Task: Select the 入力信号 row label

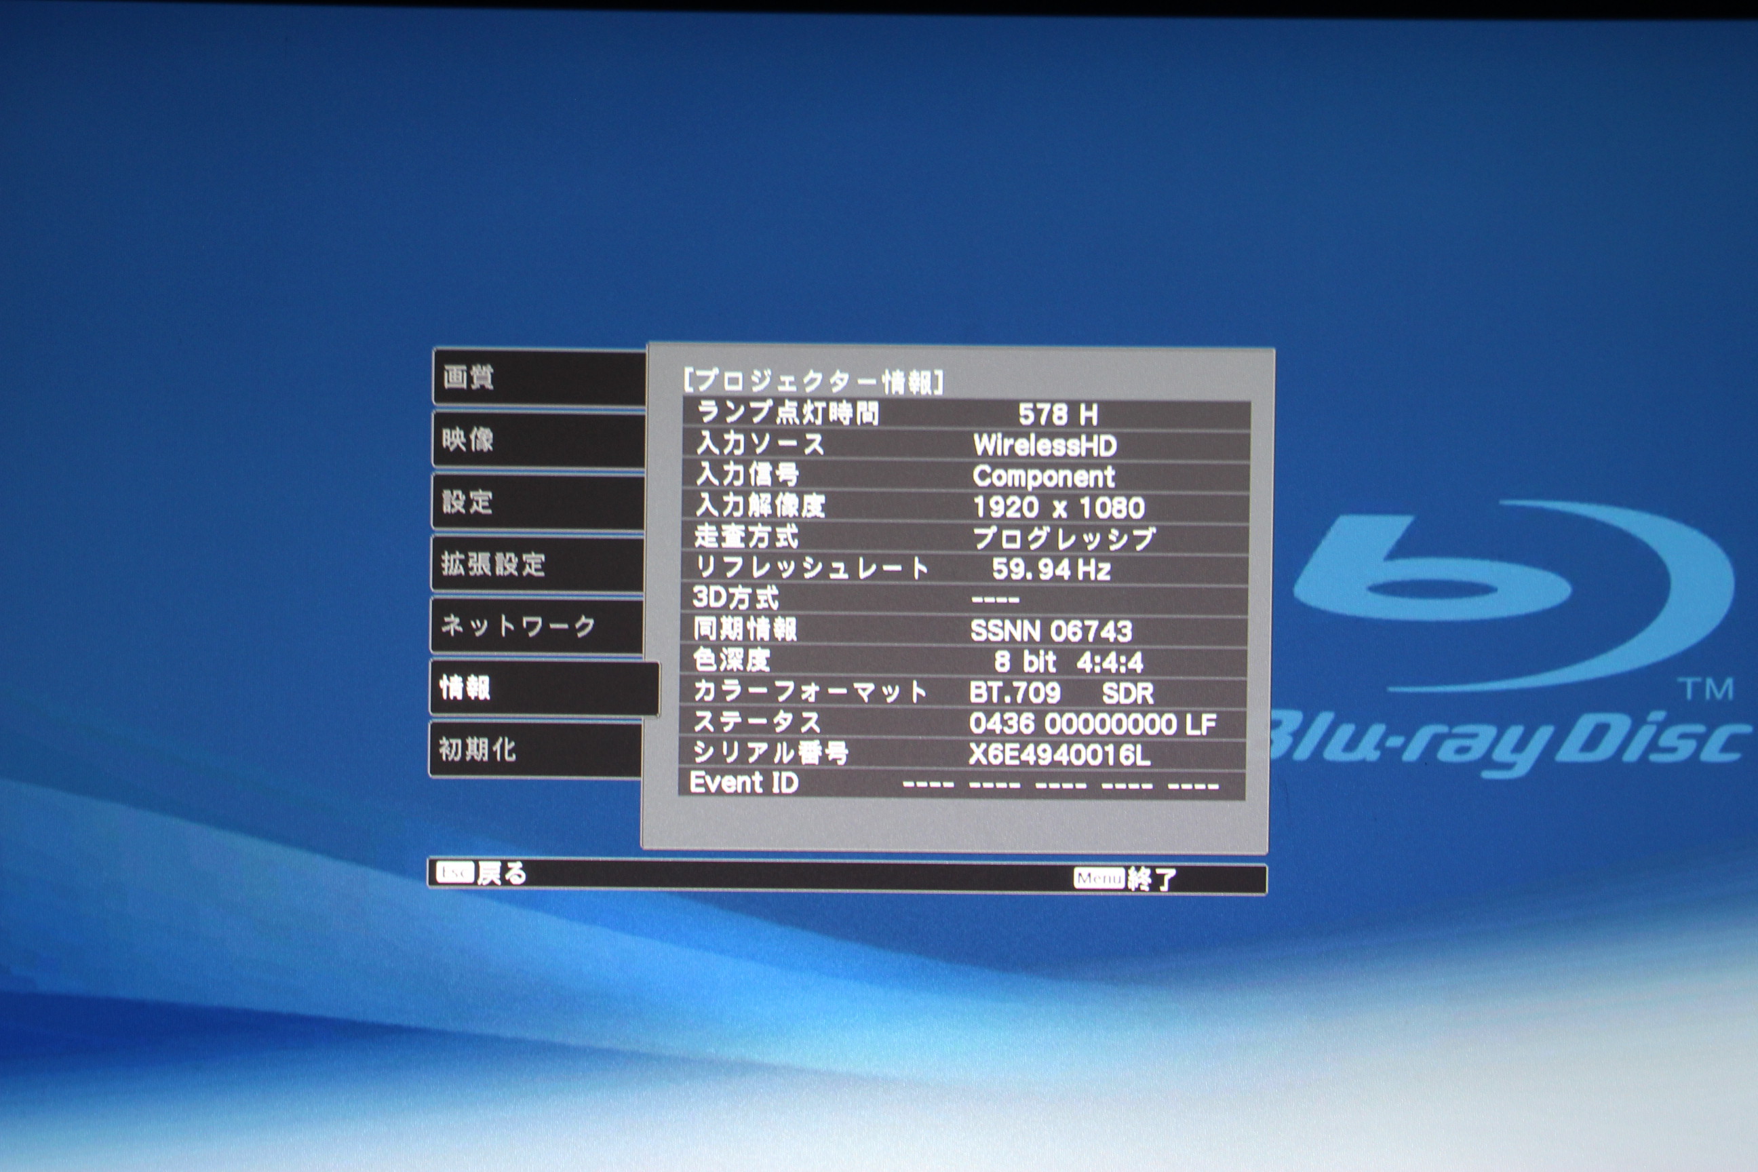Action: [x=747, y=475]
